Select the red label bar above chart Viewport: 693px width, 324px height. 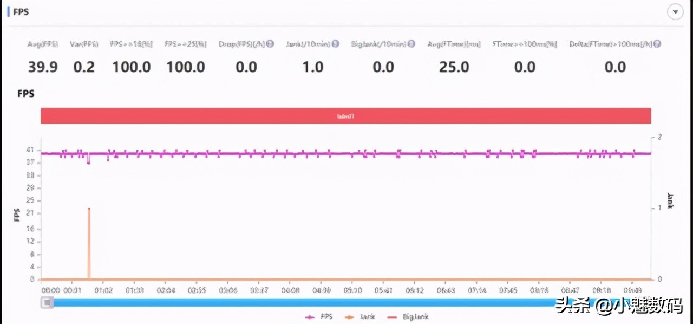pyautogui.click(x=346, y=116)
